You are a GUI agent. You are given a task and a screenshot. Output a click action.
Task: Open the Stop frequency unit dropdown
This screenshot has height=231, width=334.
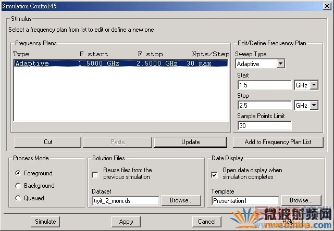[x=314, y=105]
